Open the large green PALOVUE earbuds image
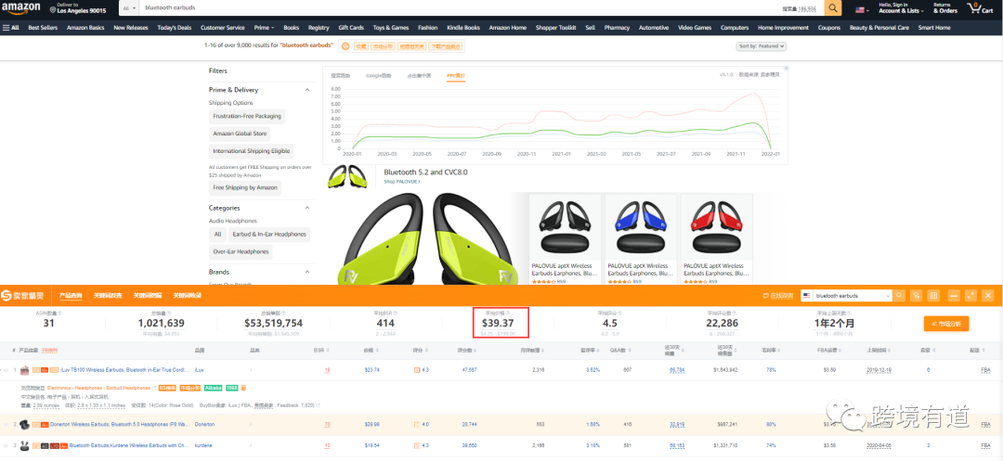 (x=425, y=239)
